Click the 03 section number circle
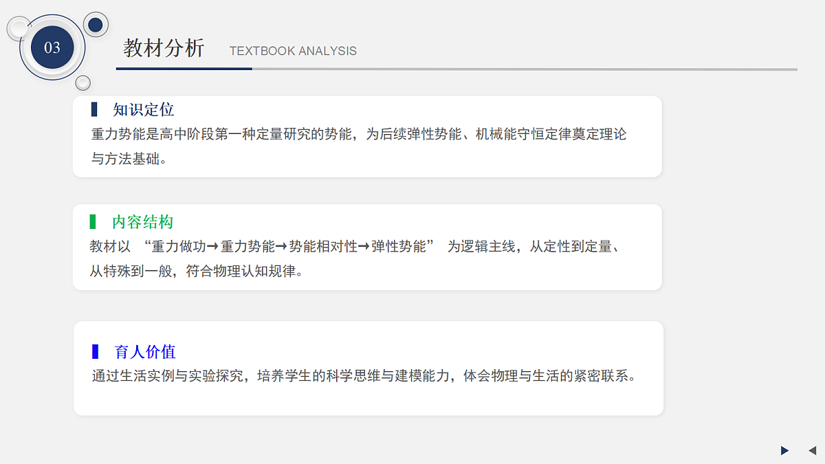 point(52,47)
